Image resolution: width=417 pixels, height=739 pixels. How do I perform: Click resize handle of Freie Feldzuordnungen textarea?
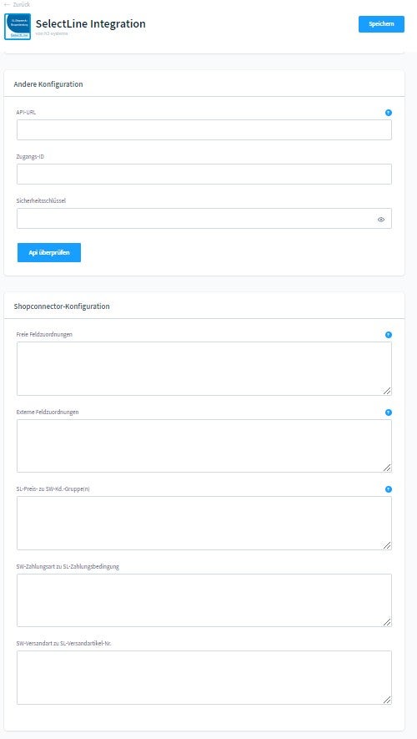click(387, 391)
